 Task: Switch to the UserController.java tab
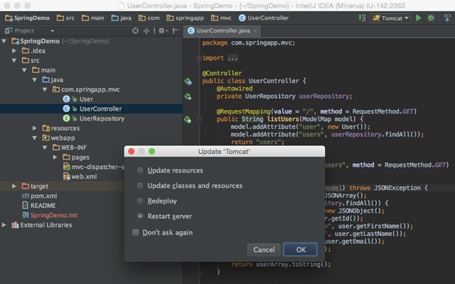click(223, 31)
